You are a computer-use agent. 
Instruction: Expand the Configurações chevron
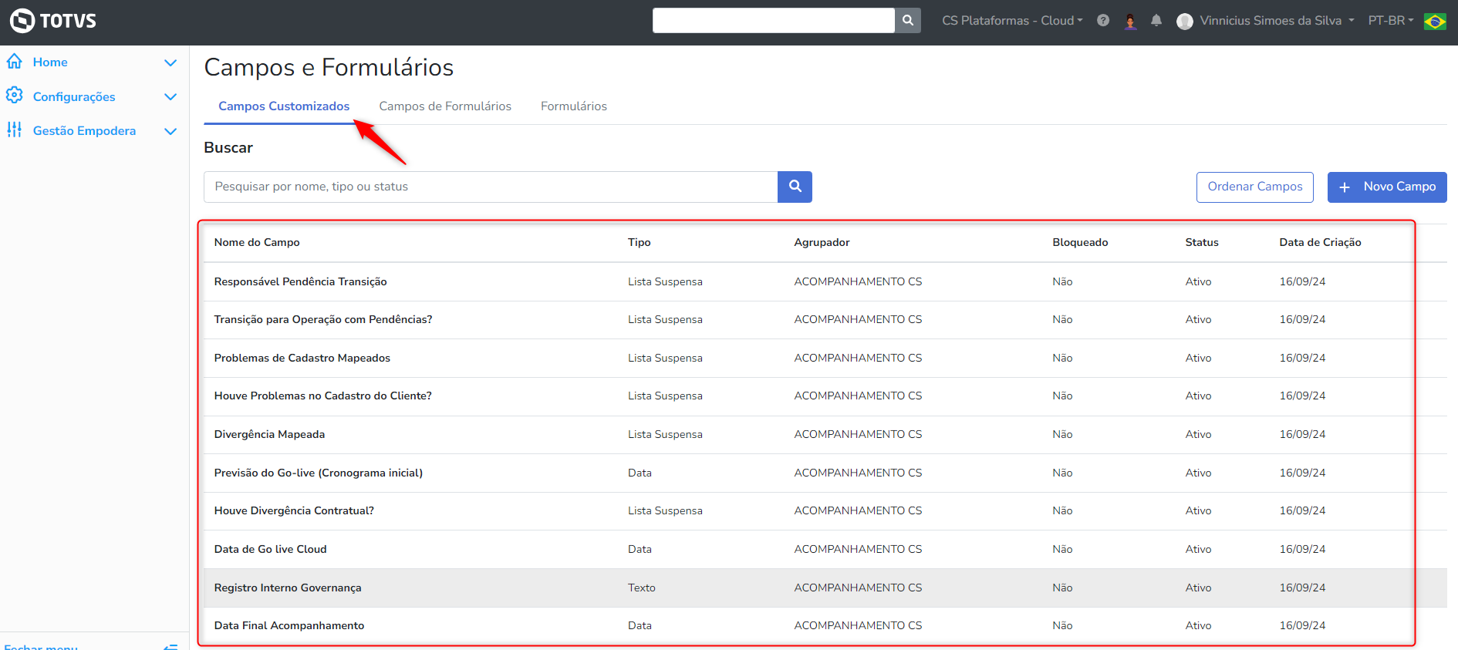[x=170, y=96]
